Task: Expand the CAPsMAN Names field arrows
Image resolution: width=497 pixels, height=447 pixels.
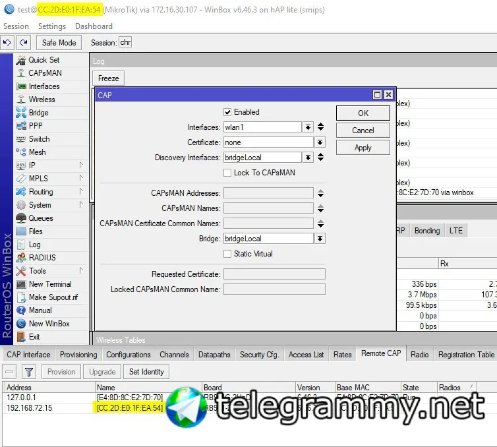Action: click(x=320, y=208)
